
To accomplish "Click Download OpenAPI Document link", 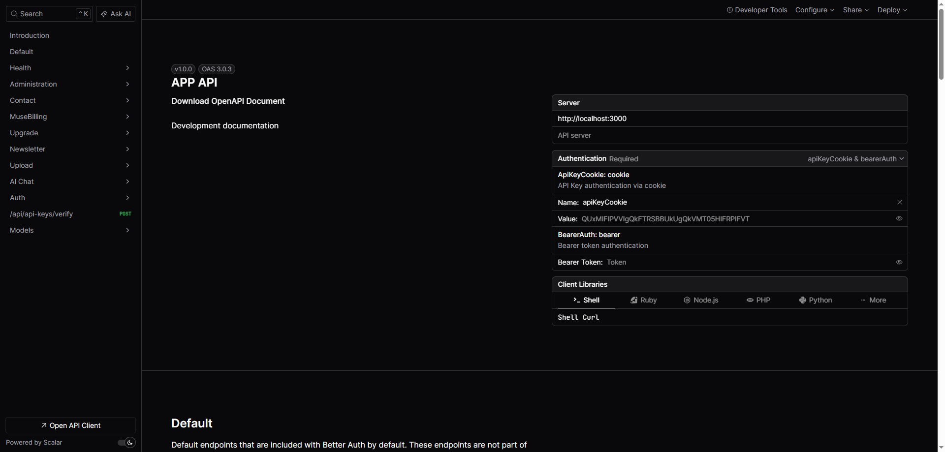I will [228, 101].
